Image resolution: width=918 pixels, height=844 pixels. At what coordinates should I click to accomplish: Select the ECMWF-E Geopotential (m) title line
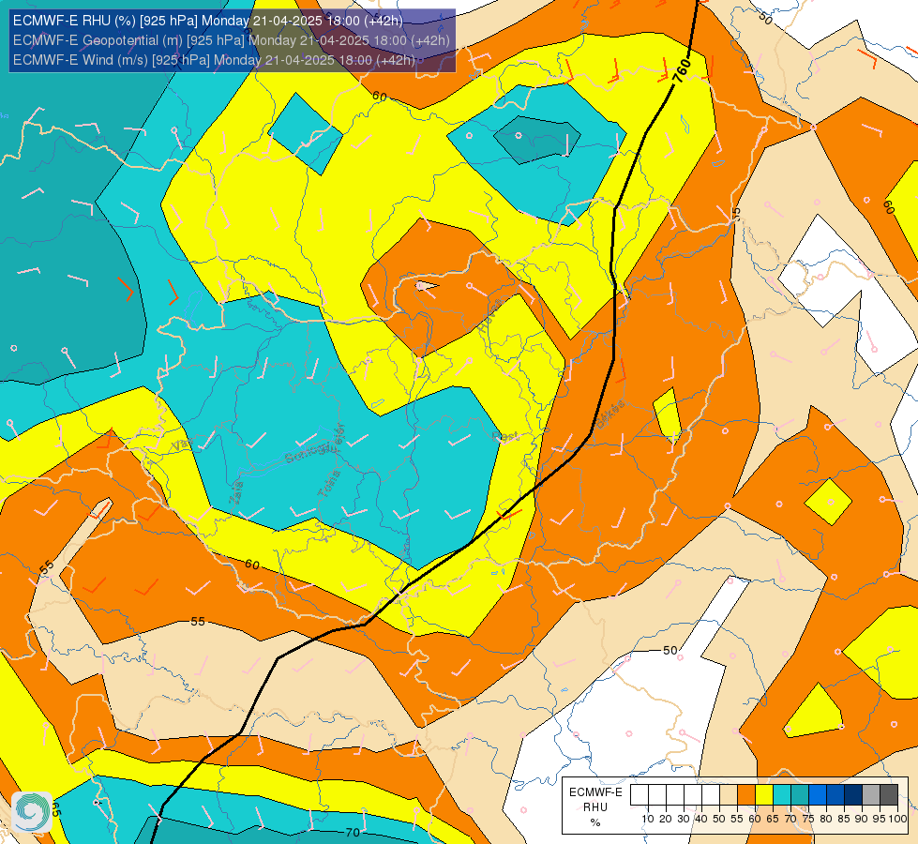(x=232, y=39)
